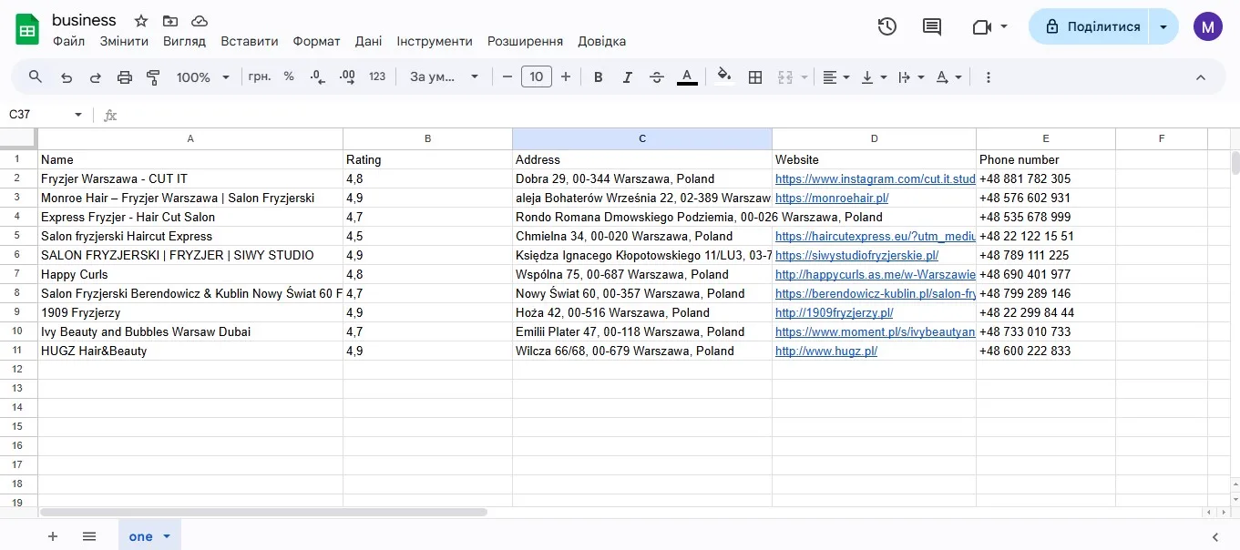Open the search menus magnifier tool
This screenshot has height=550, width=1240.
[36, 77]
